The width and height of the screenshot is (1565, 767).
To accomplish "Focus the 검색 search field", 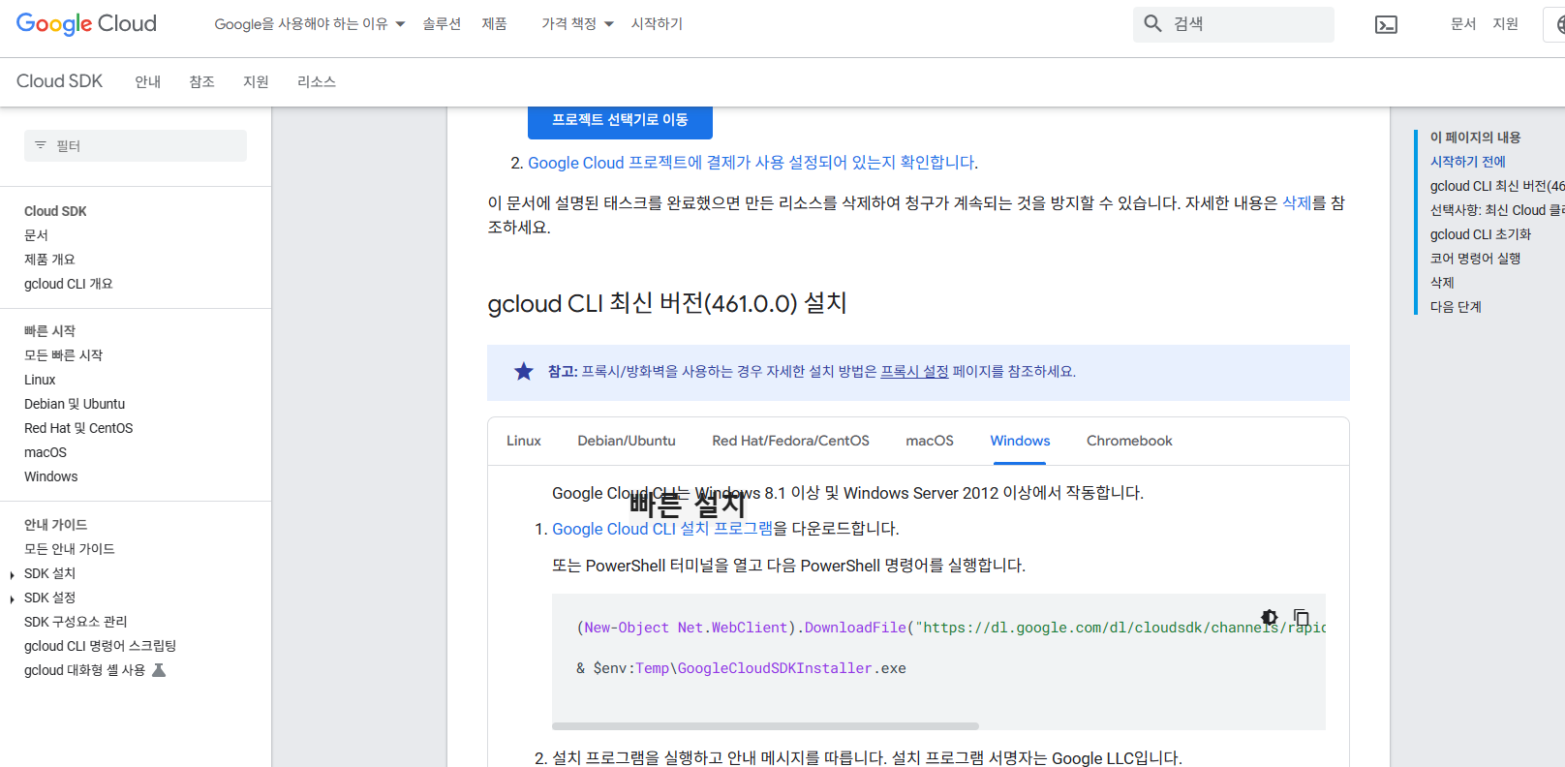I will point(1234,24).
